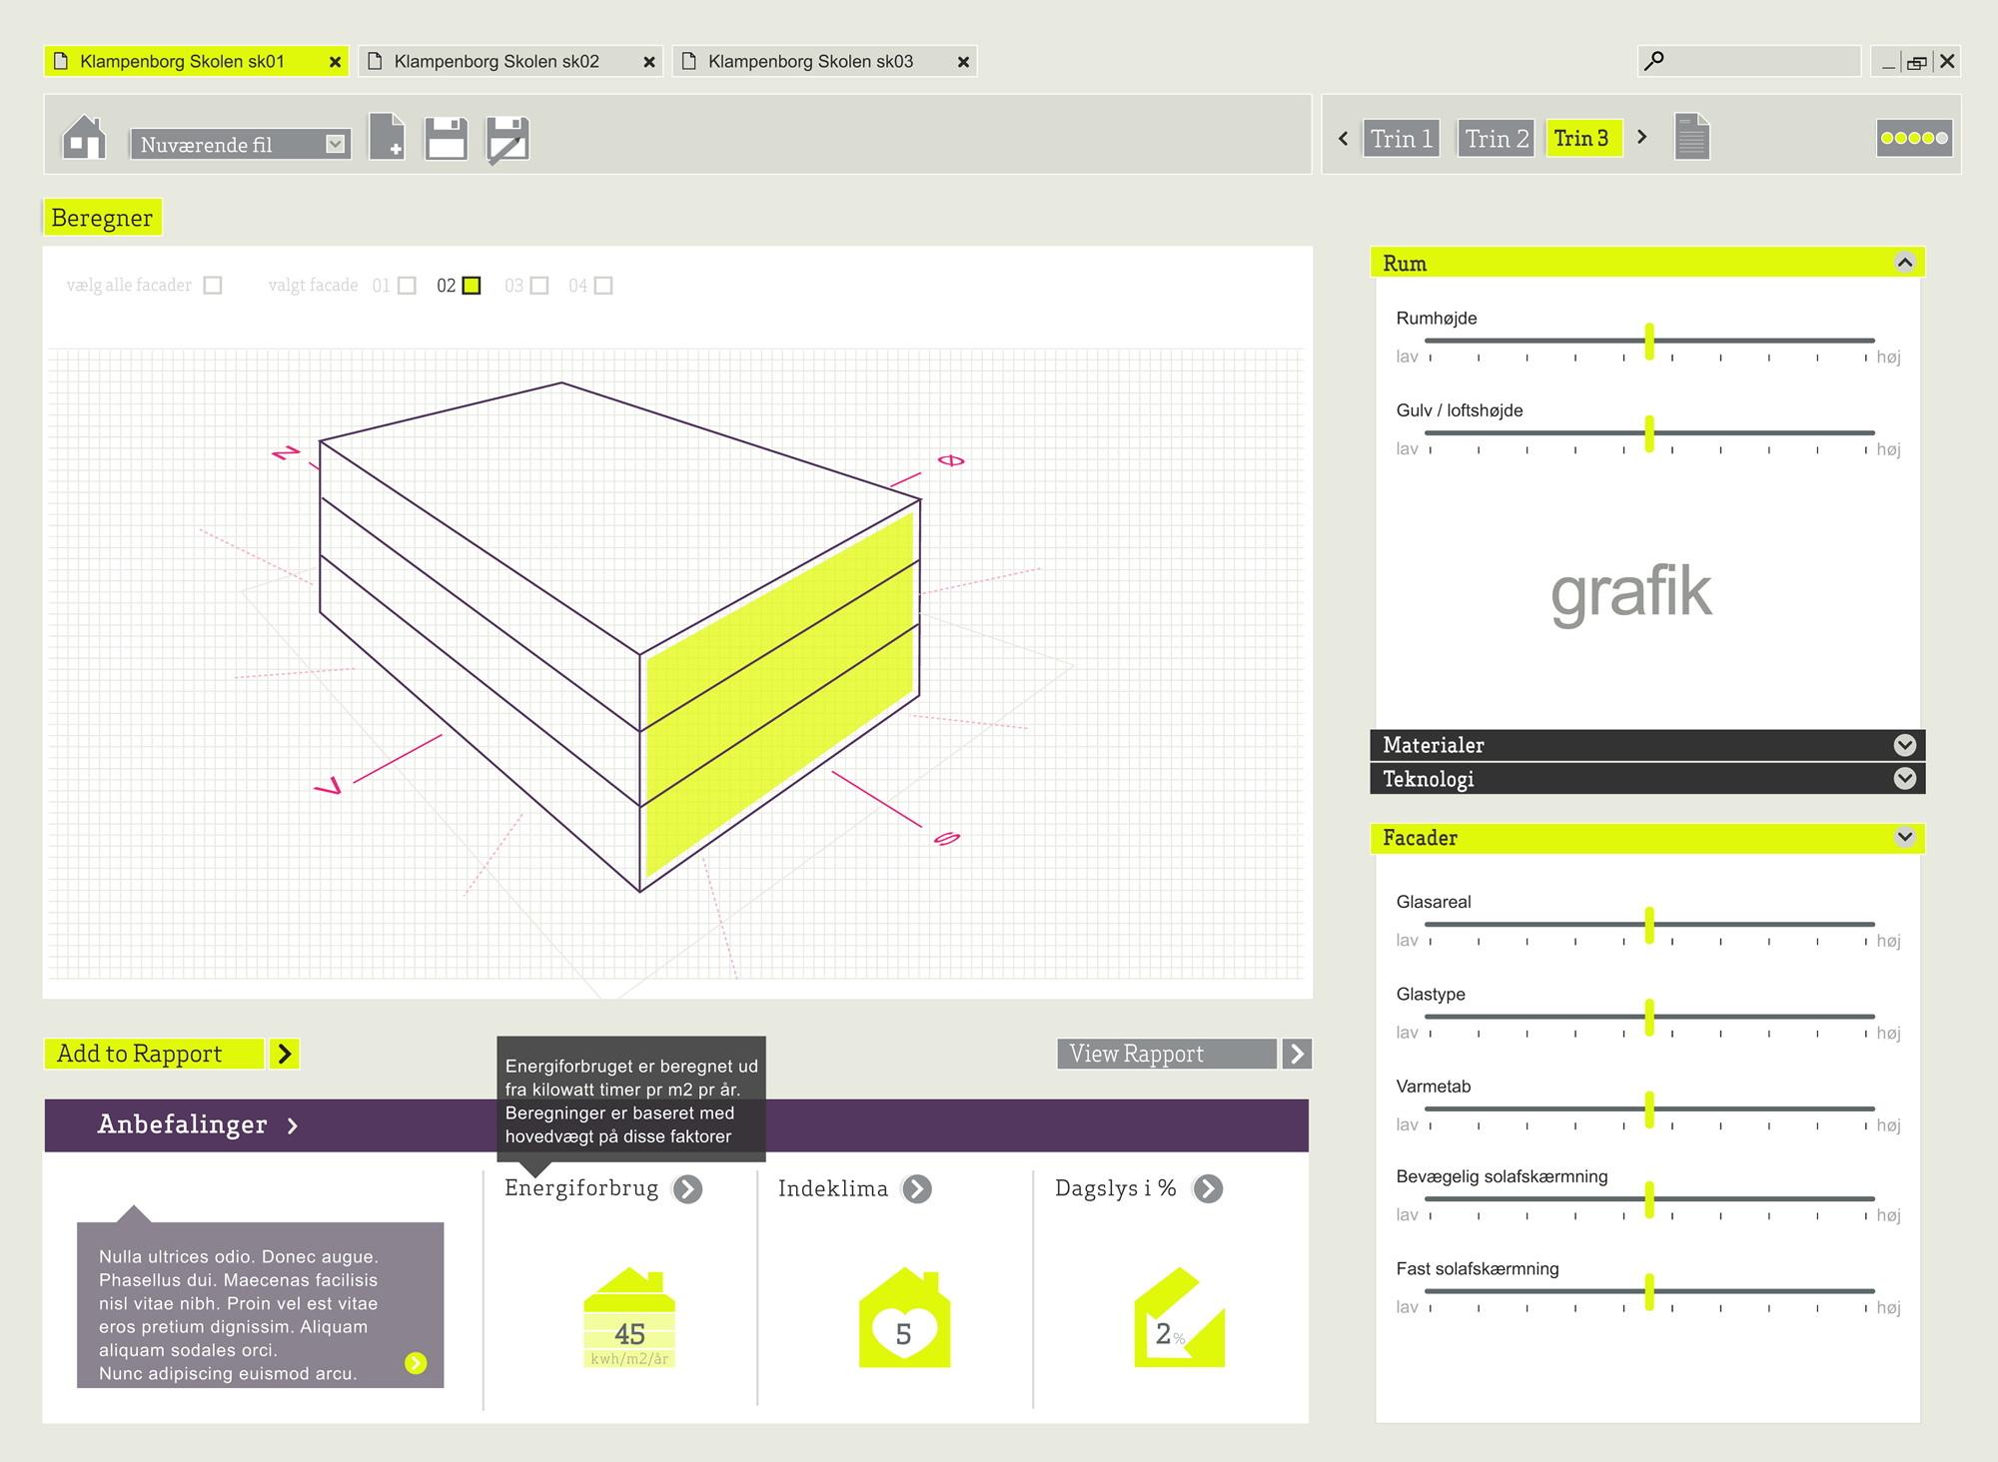Click the arrow icon next to Energiforbrug
This screenshot has height=1462, width=1998.
687,1188
